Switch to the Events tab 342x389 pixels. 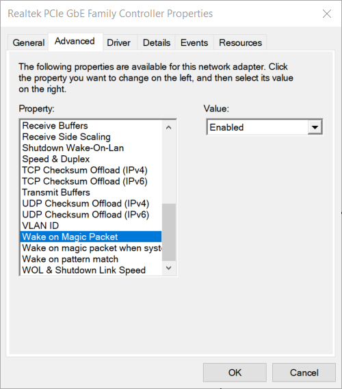pos(194,42)
